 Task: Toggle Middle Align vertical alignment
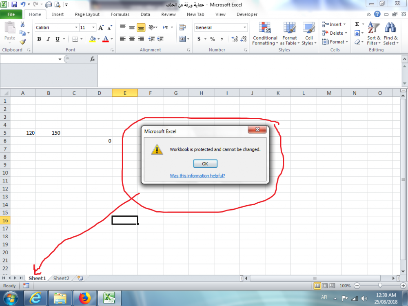(x=132, y=27)
